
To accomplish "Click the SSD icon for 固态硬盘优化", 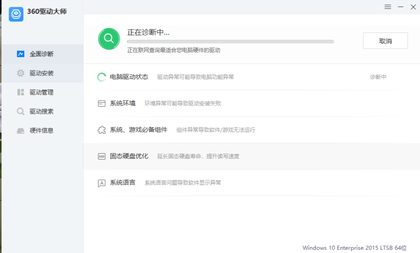I will (101, 156).
